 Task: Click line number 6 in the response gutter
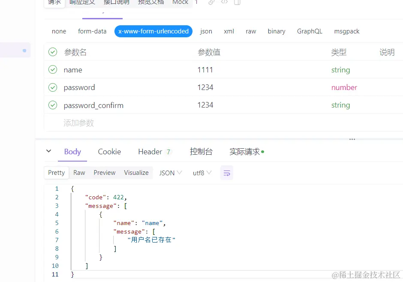pos(57,231)
